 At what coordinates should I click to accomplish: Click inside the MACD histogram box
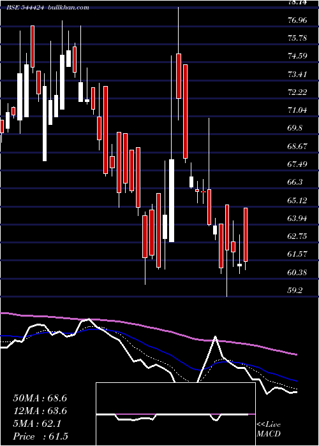tap(175, 414)
